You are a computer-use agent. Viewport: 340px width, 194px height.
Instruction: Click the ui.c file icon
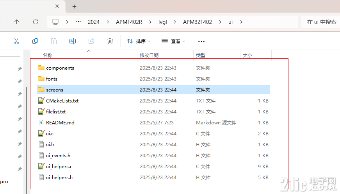[x=41, y=133]
